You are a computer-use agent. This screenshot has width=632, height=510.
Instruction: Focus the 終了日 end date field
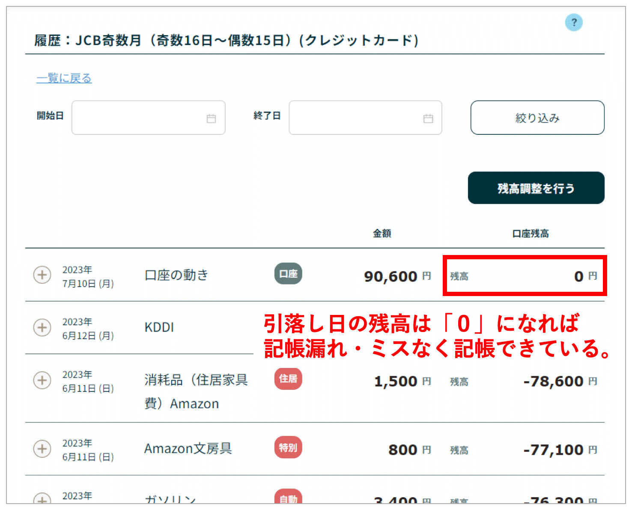[356, 118]
